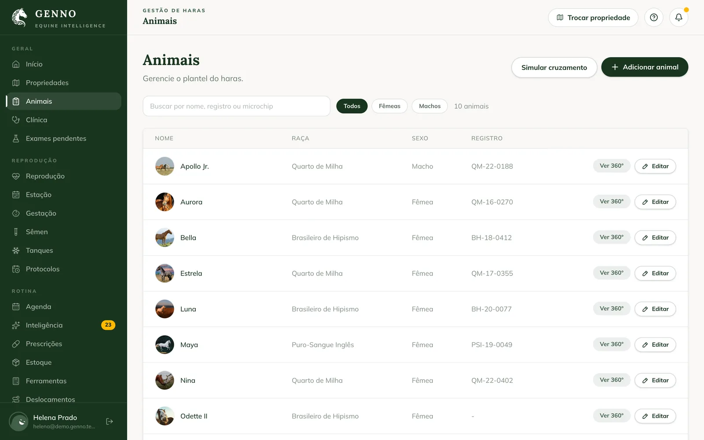704x440 pixels.
Task: Click the Propriedades map icon
Action: [16, 83]
